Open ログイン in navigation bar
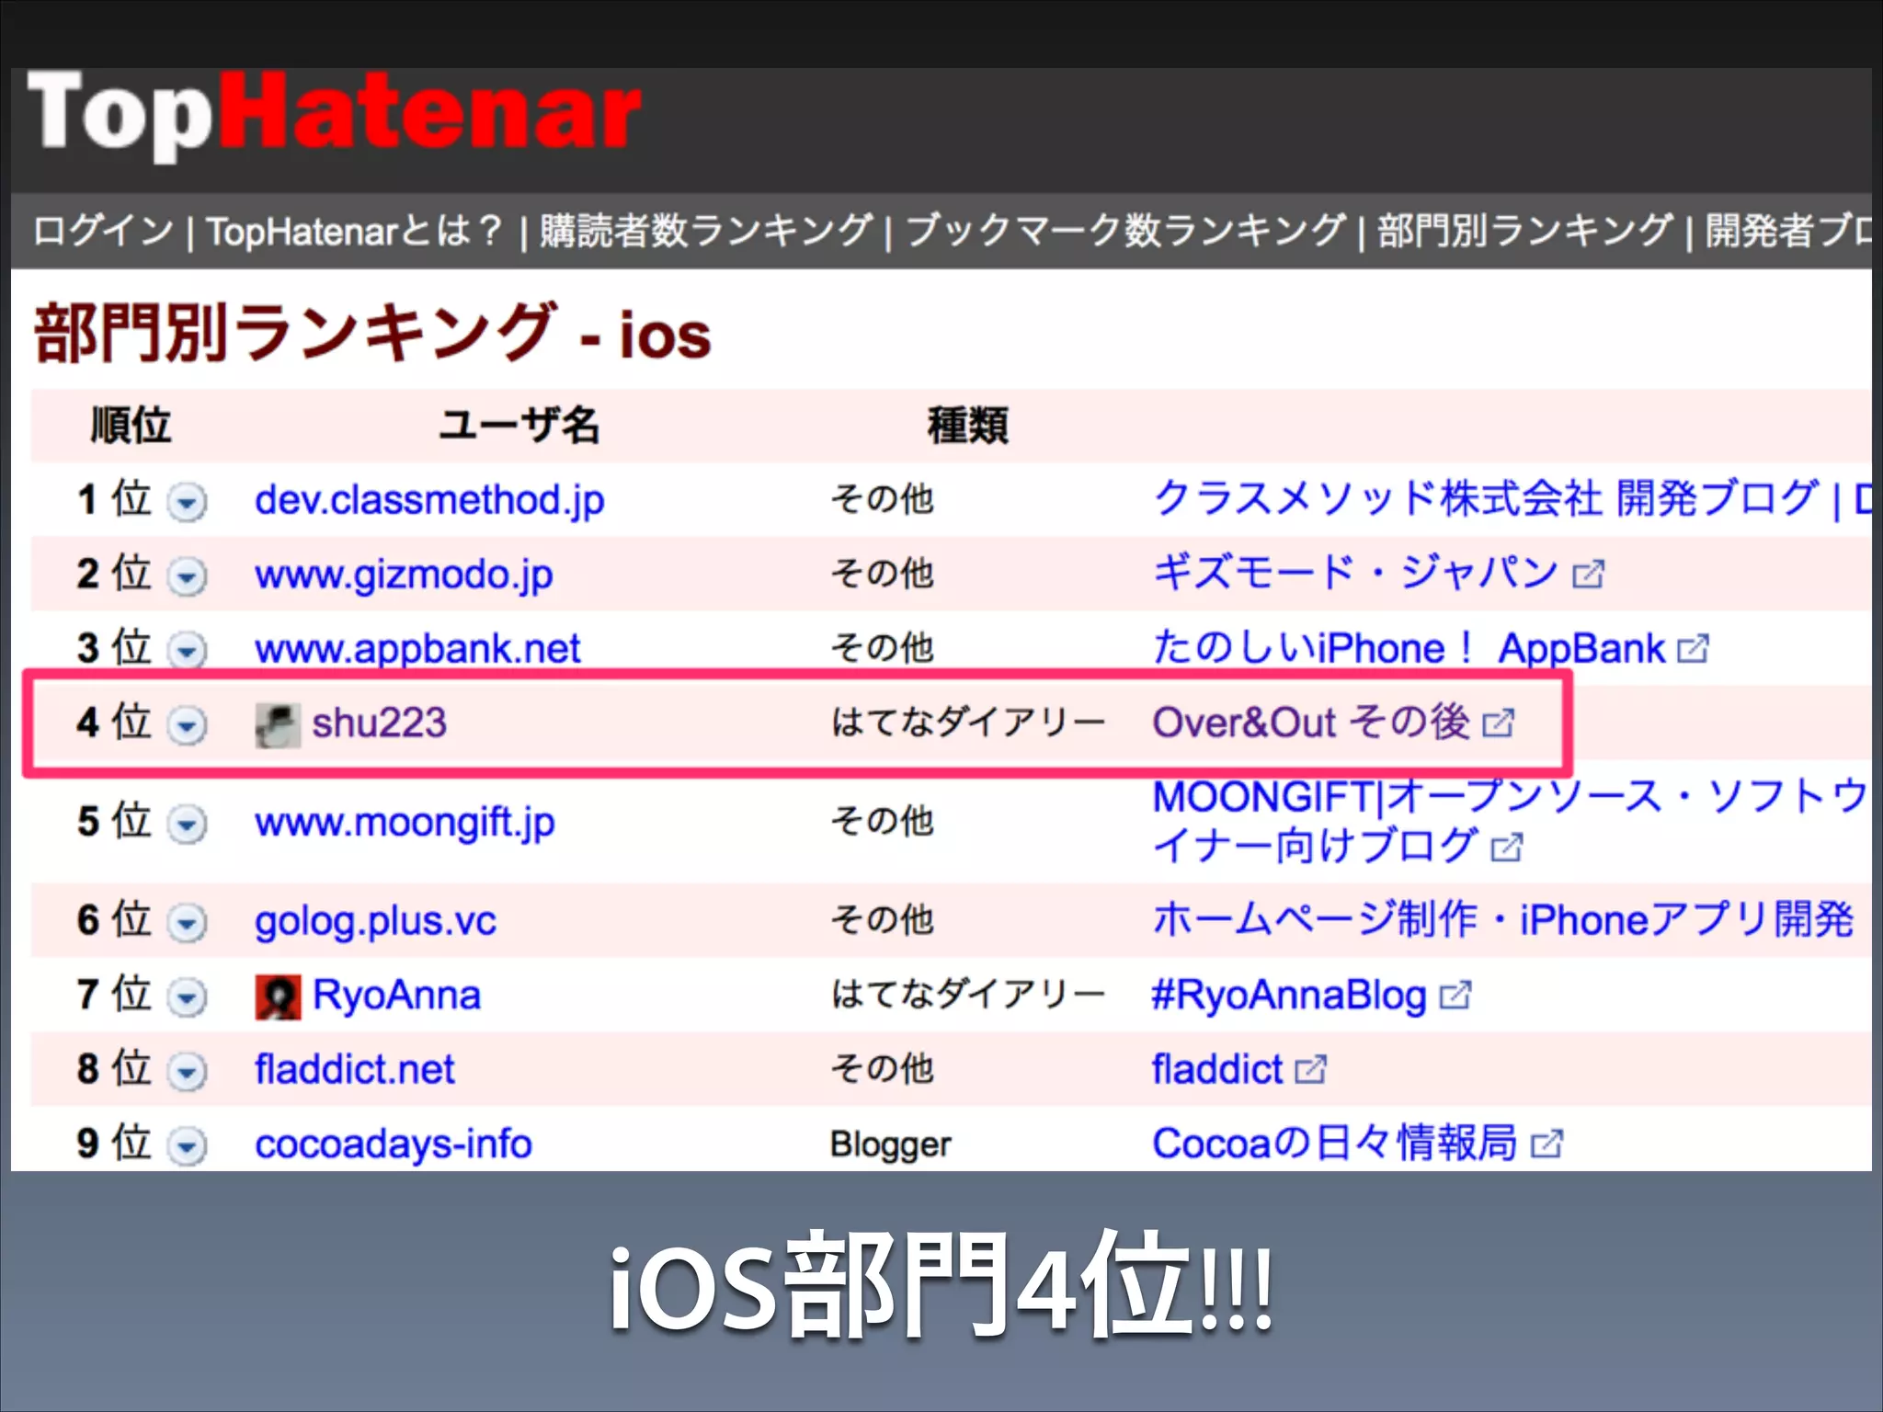 point(103,231)
